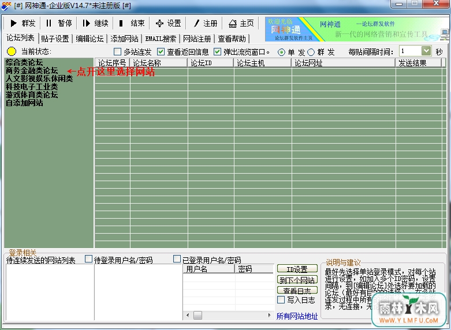Open settings via the 设置 toolbar button

(168, 23)
